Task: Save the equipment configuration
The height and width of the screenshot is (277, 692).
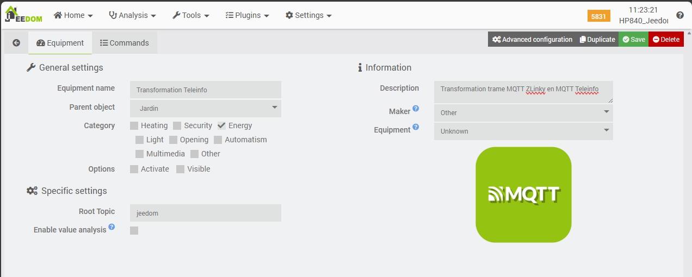Action: click(x=634, y=39)
